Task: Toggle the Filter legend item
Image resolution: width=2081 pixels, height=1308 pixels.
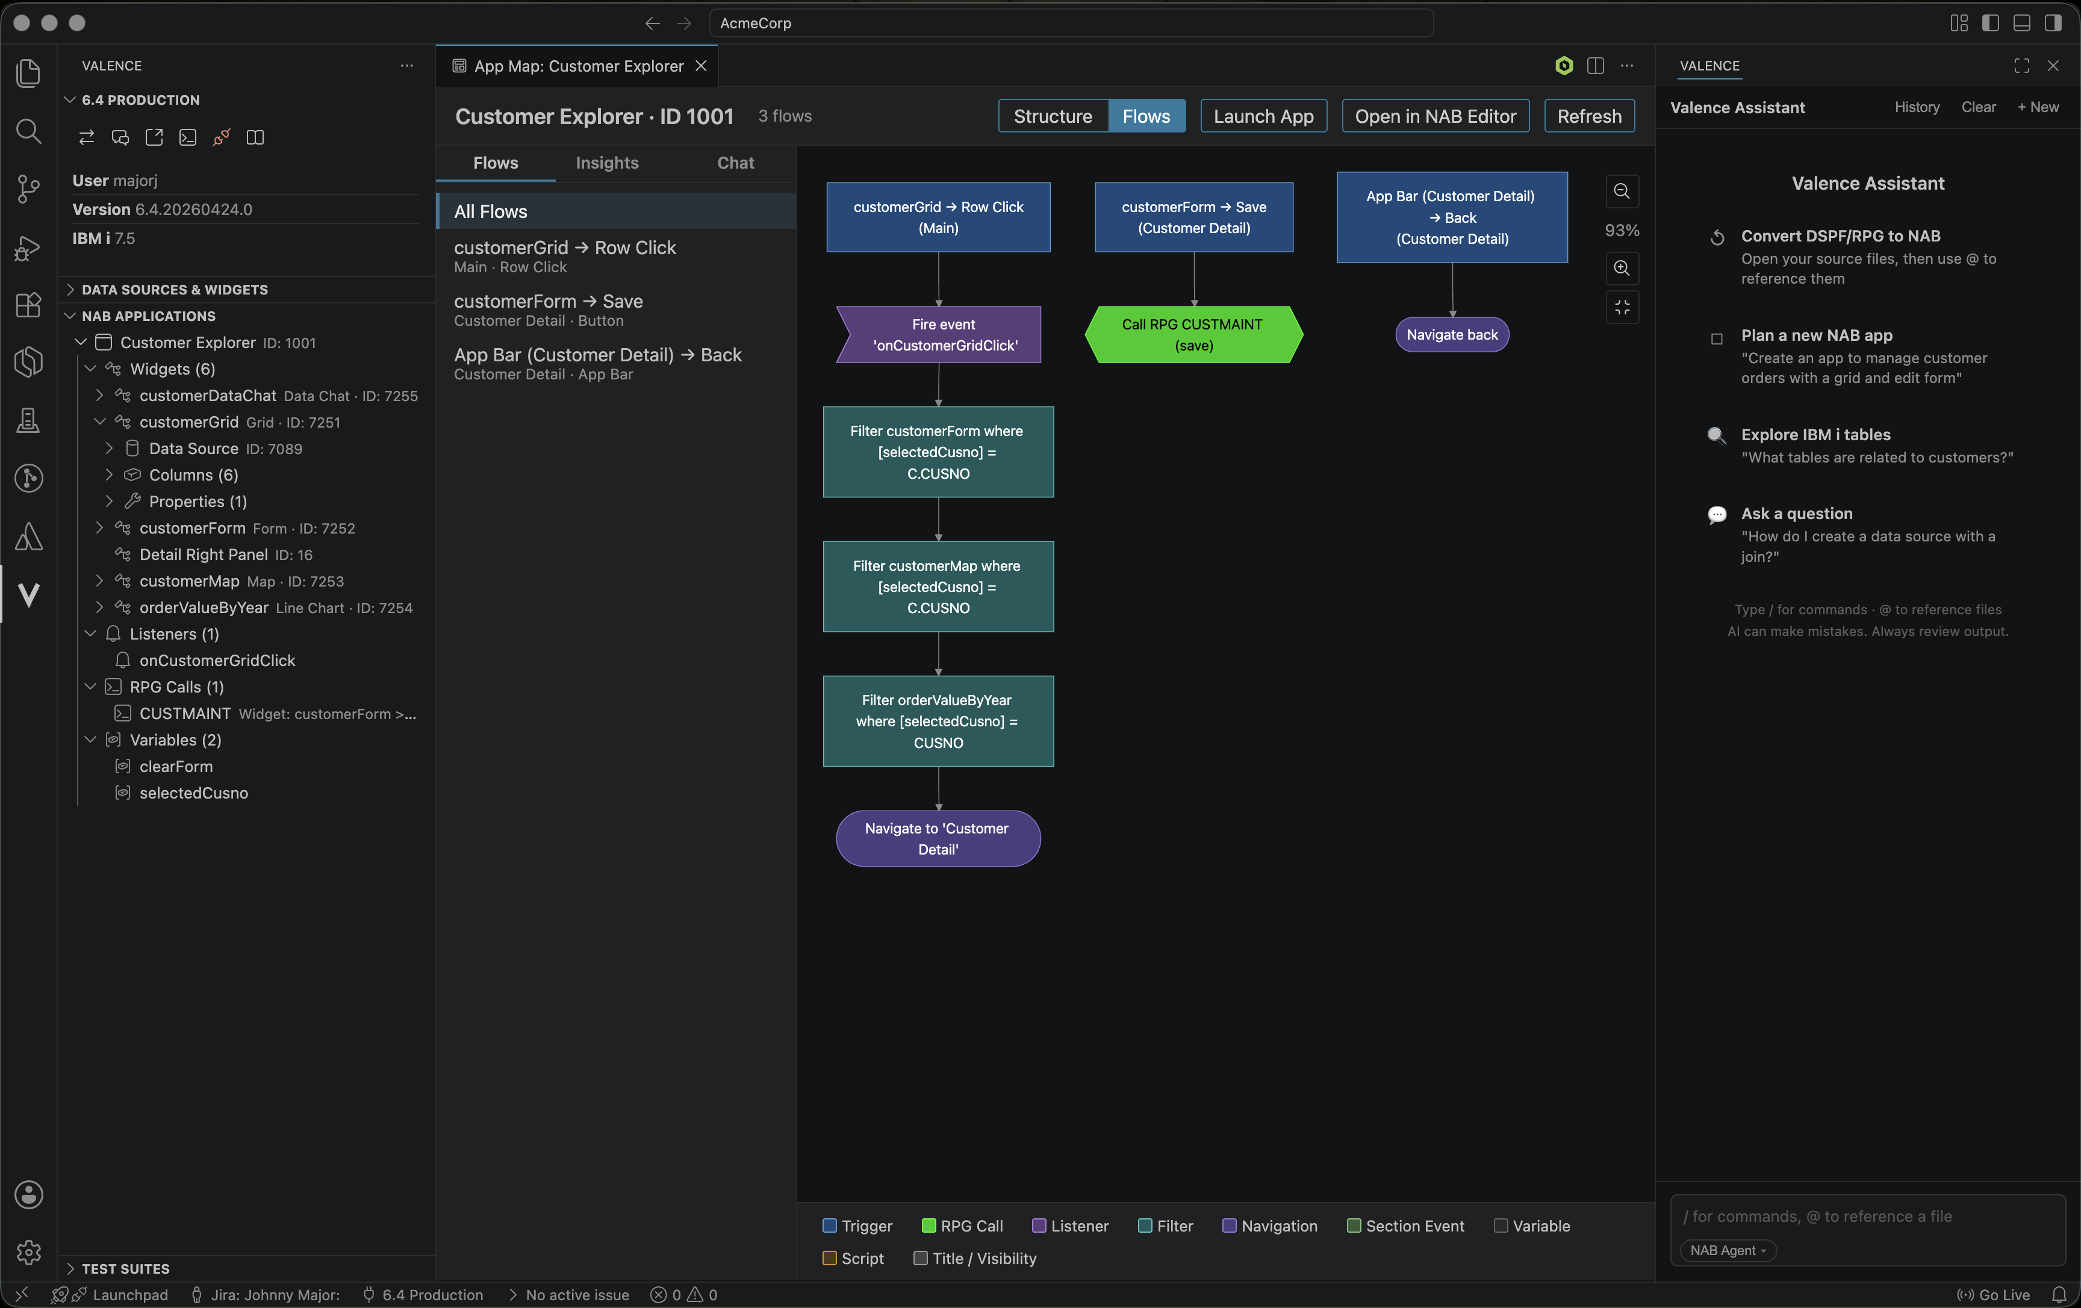Action: pyautogui.click(x=1165, y=1225)
